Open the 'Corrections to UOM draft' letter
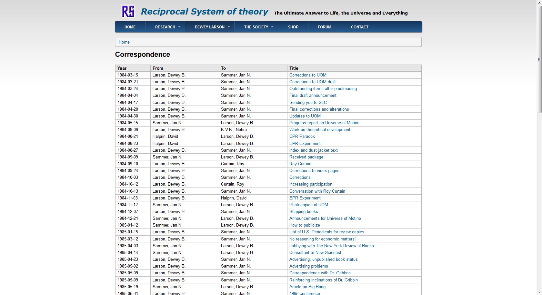Viewport: 542px width, 295px height. click(x=312, y=82)
